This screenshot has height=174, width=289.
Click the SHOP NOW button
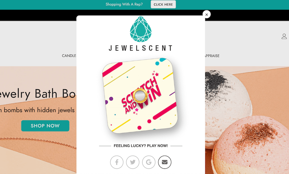pos(45,126)
